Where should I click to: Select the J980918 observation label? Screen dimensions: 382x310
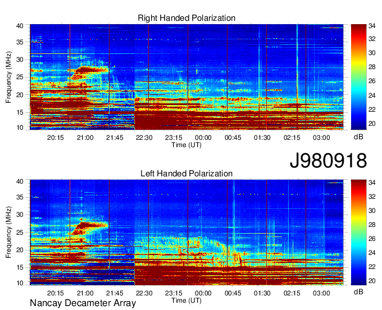point(328,161)
